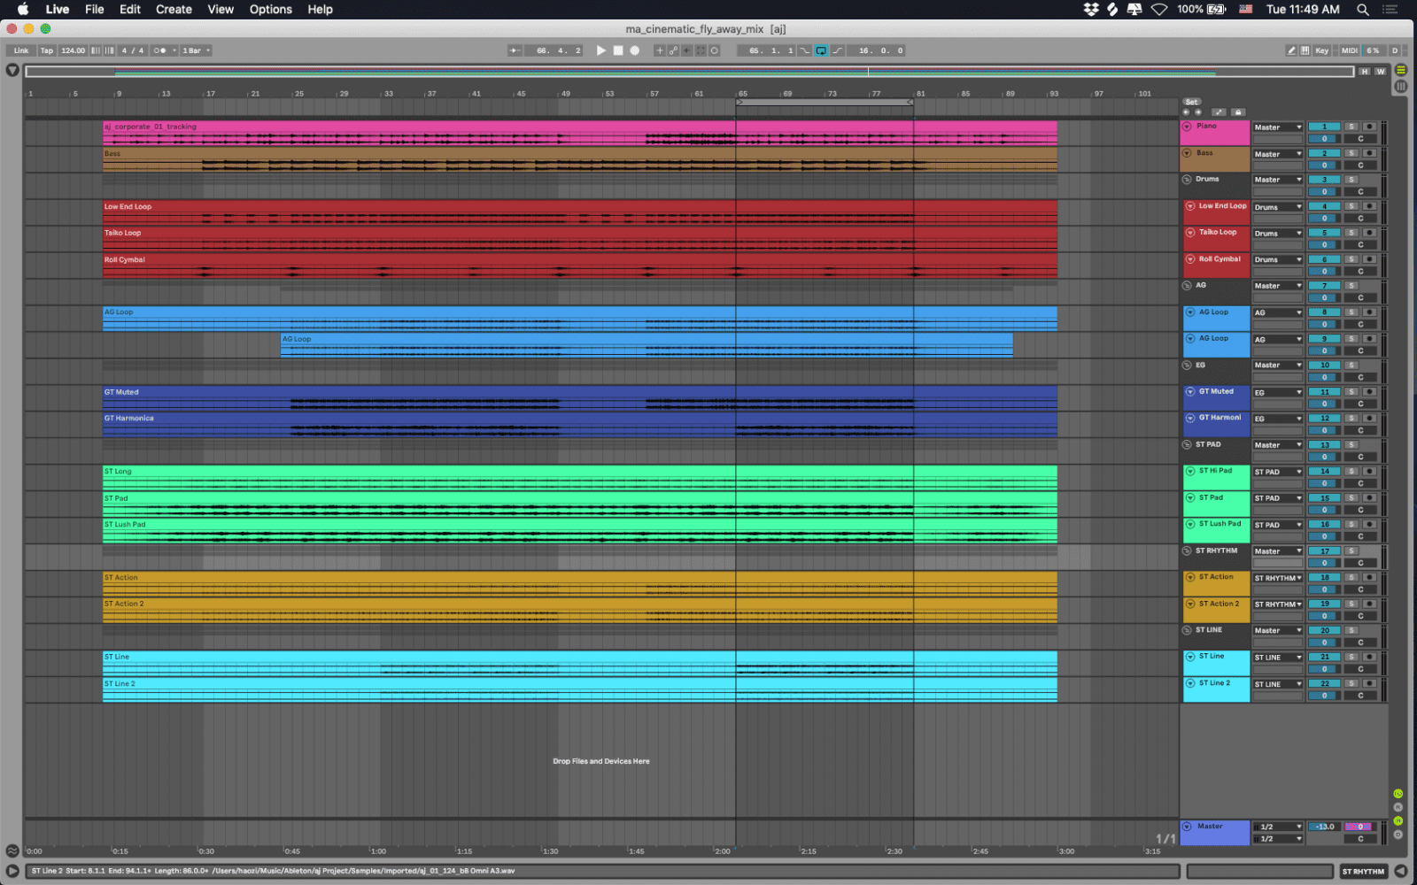
Task: Arm the Piano track for recording
Action: pyautogui.click(x=1369, y=127)
